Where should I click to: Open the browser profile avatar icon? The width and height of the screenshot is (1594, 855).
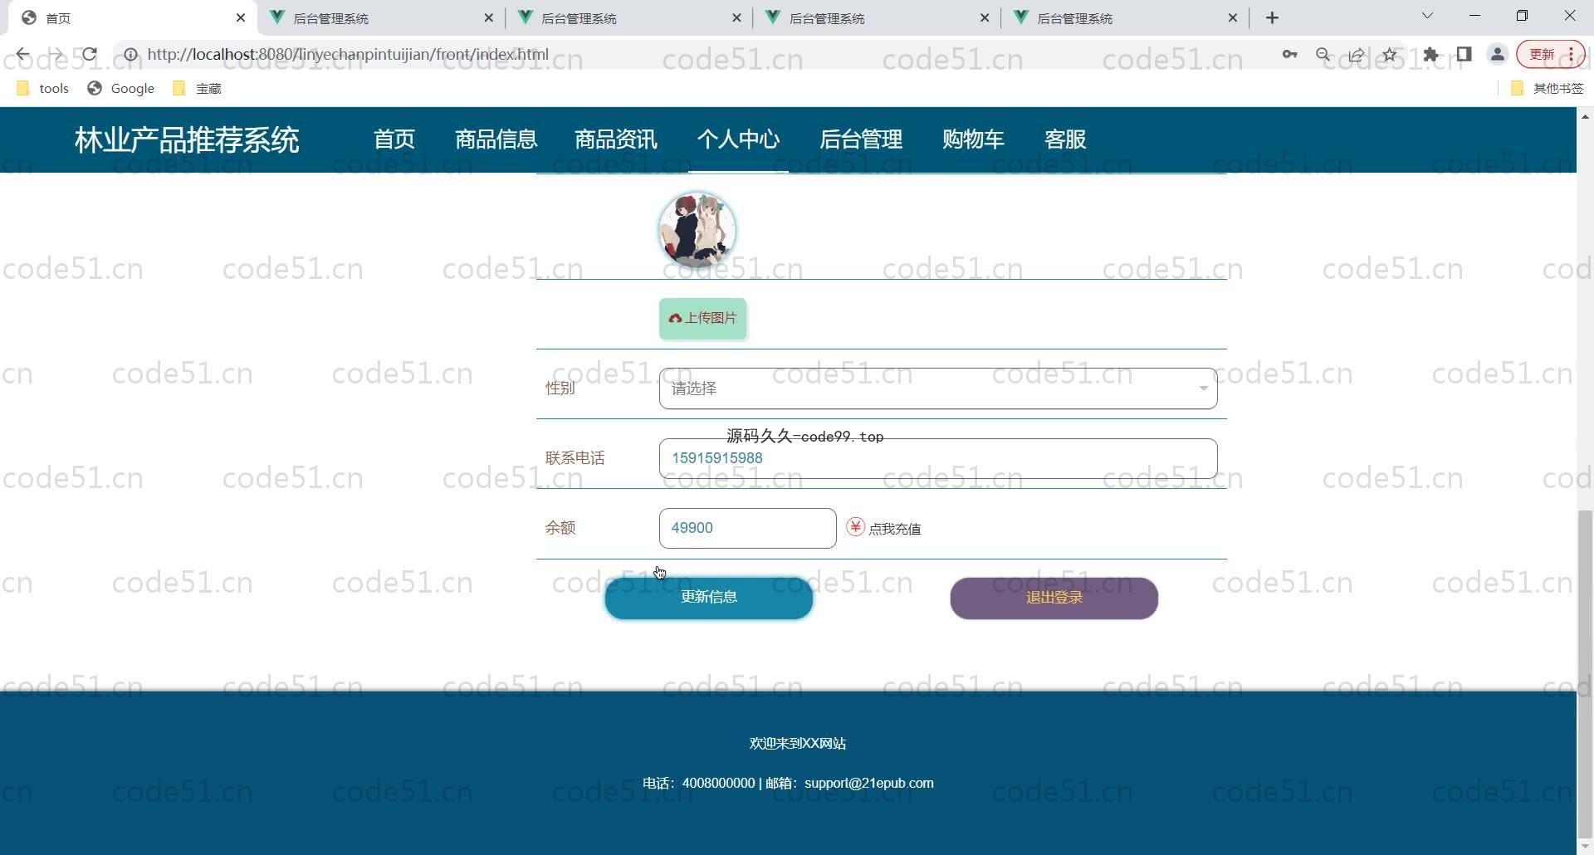pyautogui.click(x=1498, y=55)
